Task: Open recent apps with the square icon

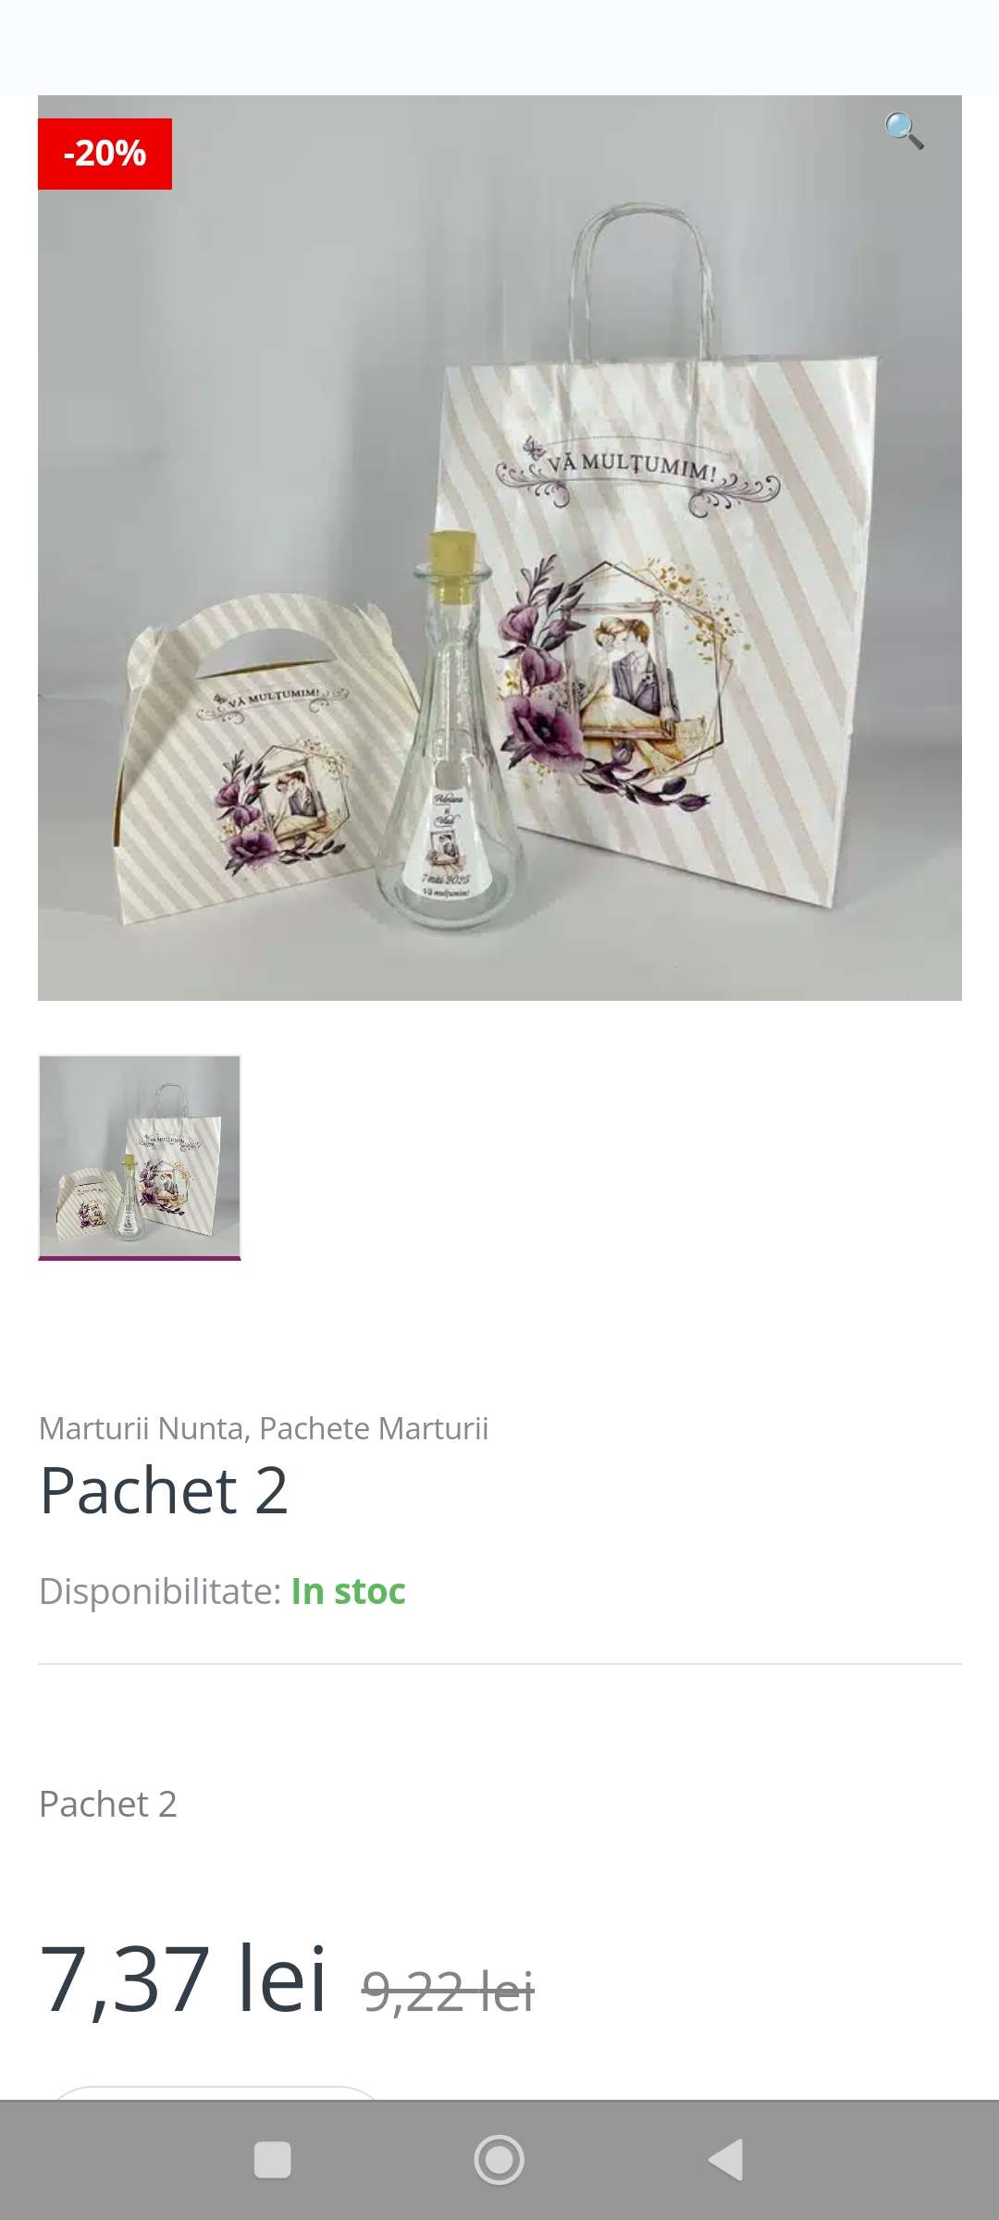Action: click(272, 2160)
